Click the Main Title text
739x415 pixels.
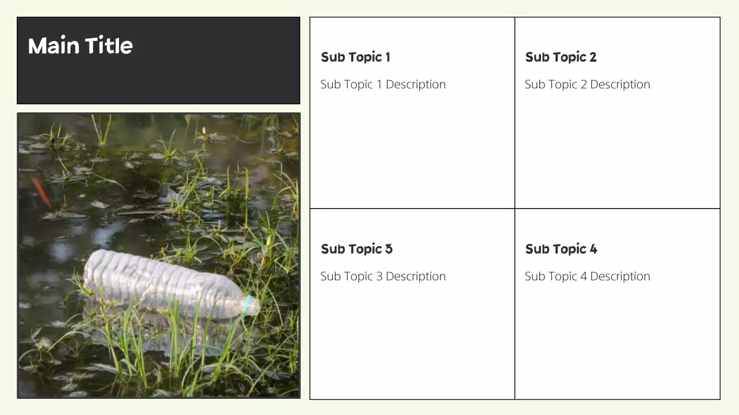(x=80, y=46)
